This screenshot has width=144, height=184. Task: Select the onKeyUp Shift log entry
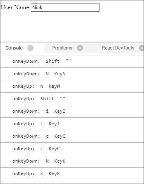coord(72,99)
